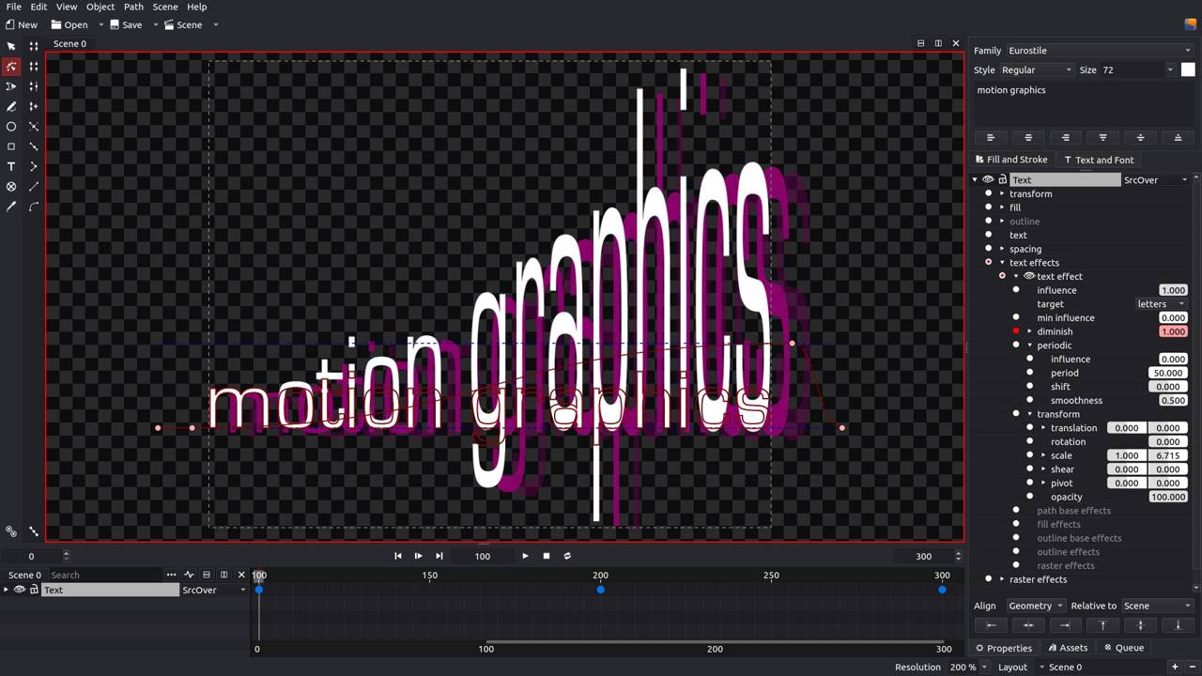Open the Assets panel button
Viewport: 1202px width, 676px height.
click(1068, 648)
